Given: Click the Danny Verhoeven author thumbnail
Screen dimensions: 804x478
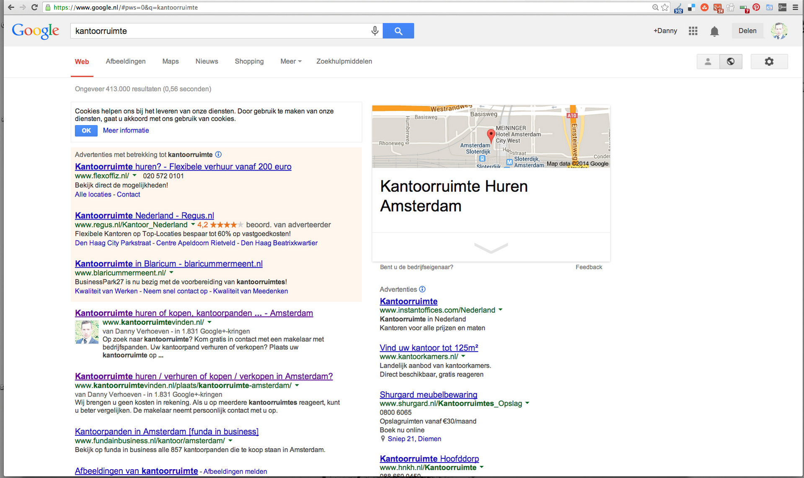Looking at the screenshot, I should point(87,332).
